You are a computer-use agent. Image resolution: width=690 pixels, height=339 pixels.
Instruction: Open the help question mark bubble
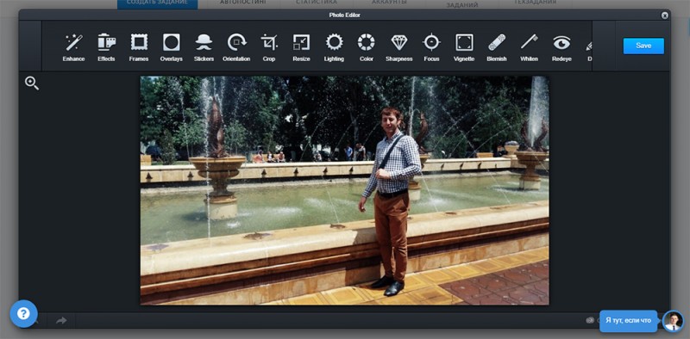[23, 313]
